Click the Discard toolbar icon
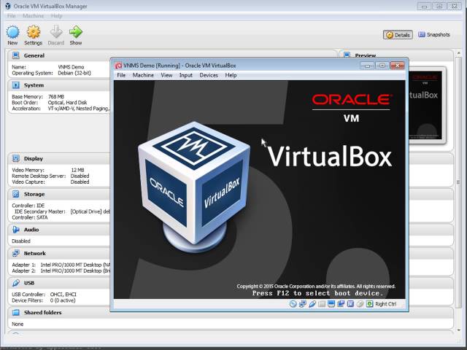Screen dimensions: 467x350 point(55,33)
